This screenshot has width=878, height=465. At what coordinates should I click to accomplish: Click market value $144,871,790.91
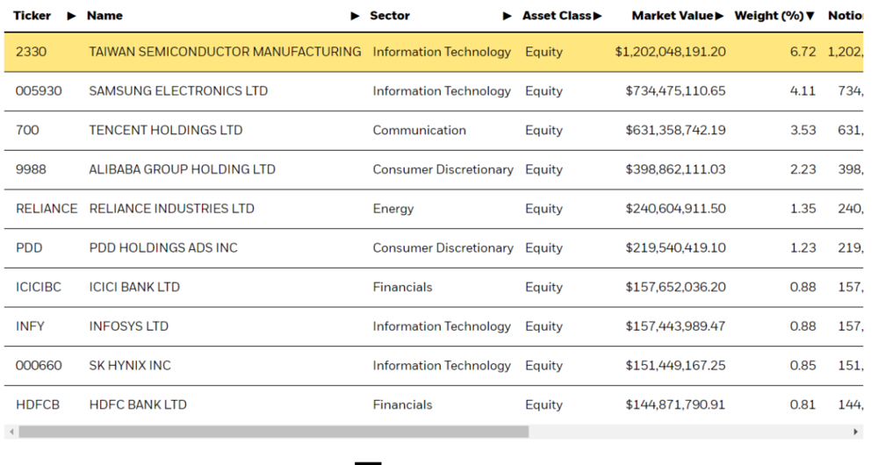[675, 404]
